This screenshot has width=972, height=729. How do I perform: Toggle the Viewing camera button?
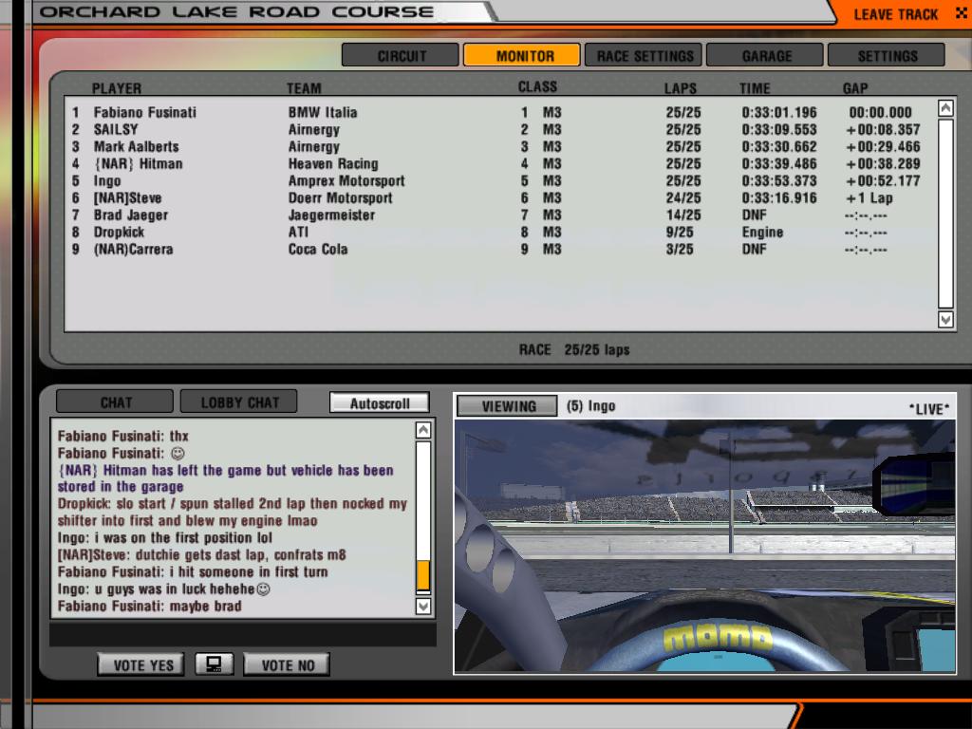[508, 406]
